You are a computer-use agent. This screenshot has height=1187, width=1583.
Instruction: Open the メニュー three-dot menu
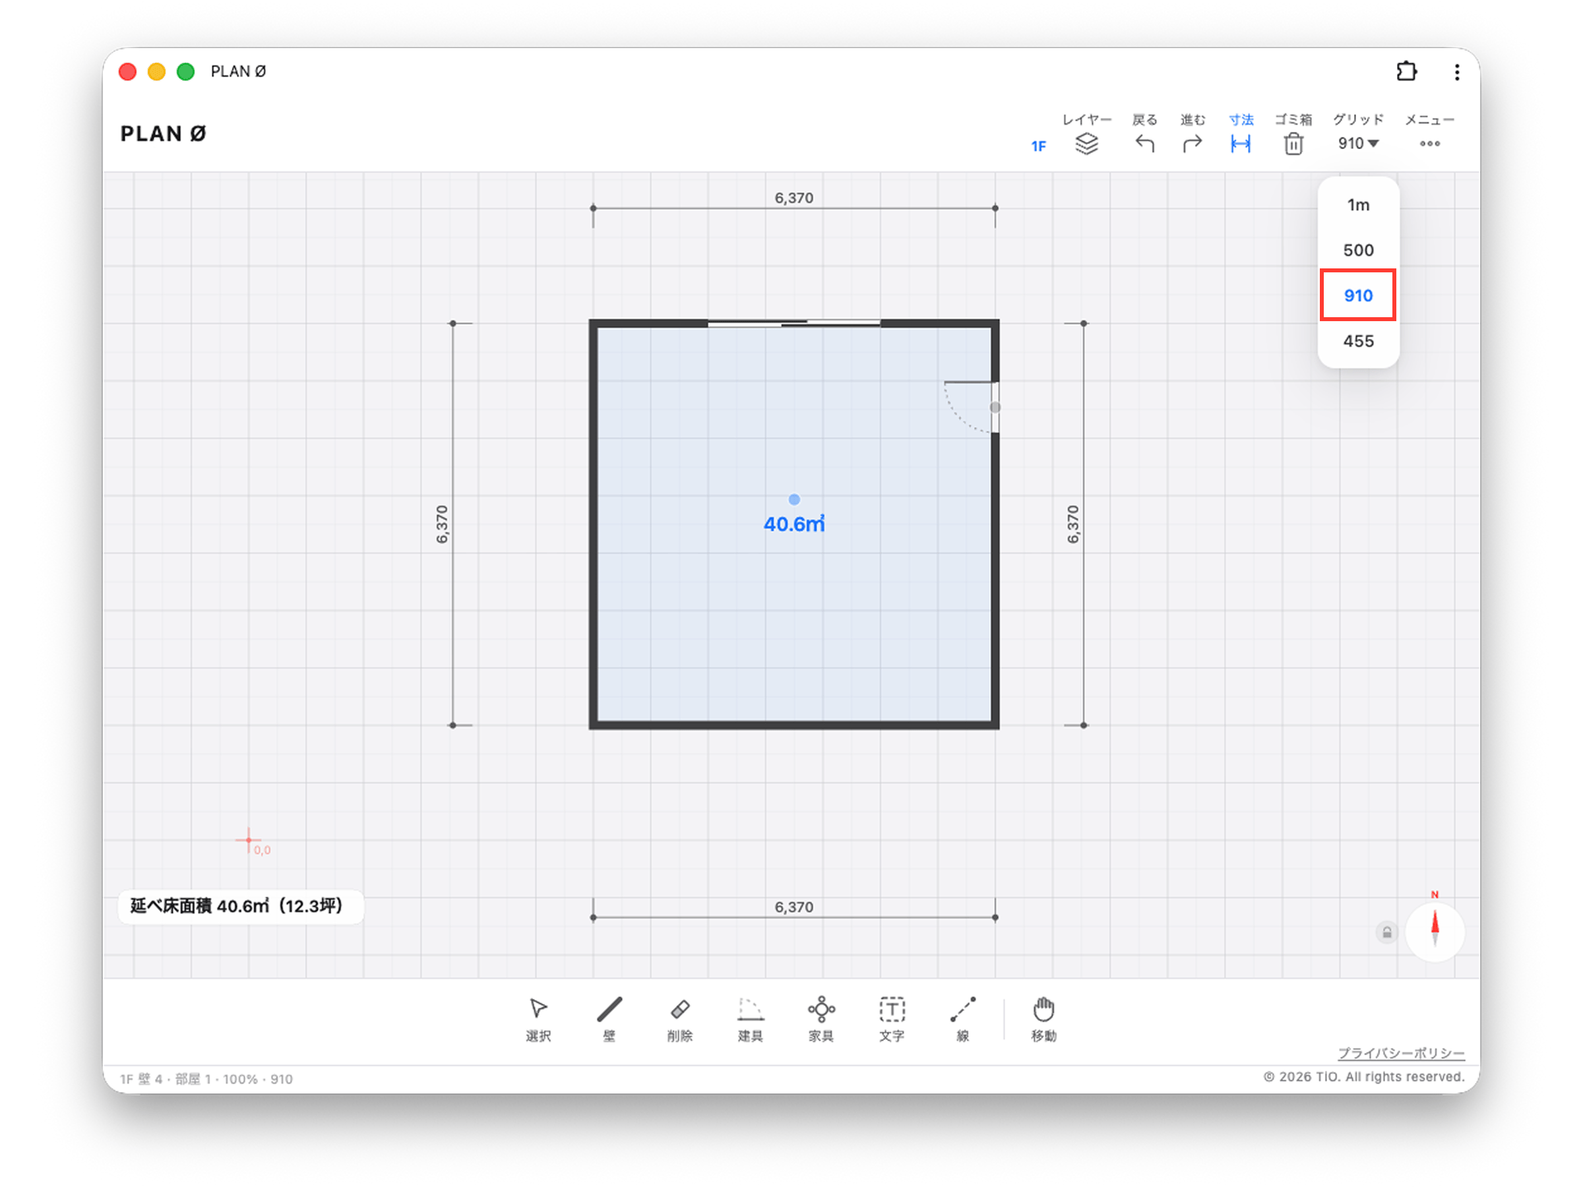point(1429,134)
